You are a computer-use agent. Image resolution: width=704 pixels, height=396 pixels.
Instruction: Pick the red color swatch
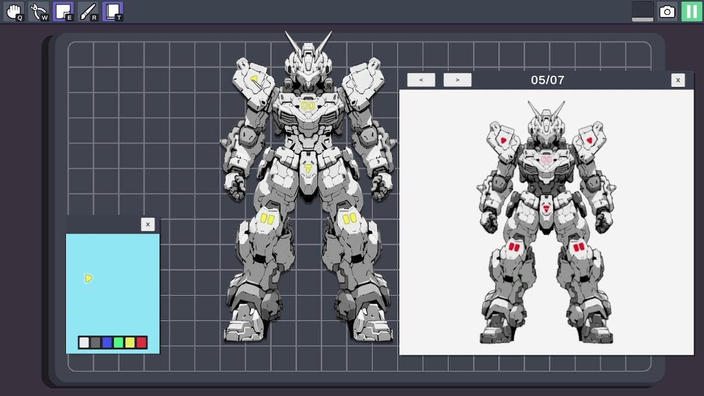(x=141, y=343)
